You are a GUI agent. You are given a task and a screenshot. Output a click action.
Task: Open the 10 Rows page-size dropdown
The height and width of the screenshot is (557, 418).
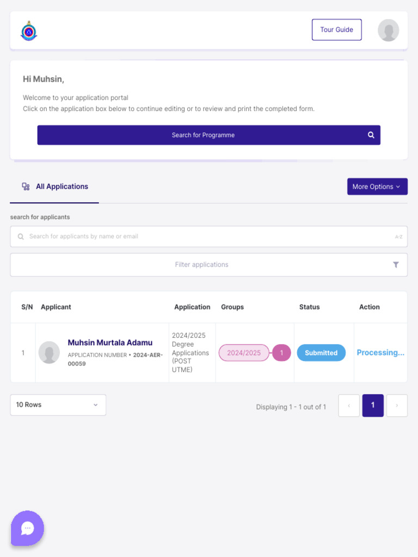click(x=58, y=405)
